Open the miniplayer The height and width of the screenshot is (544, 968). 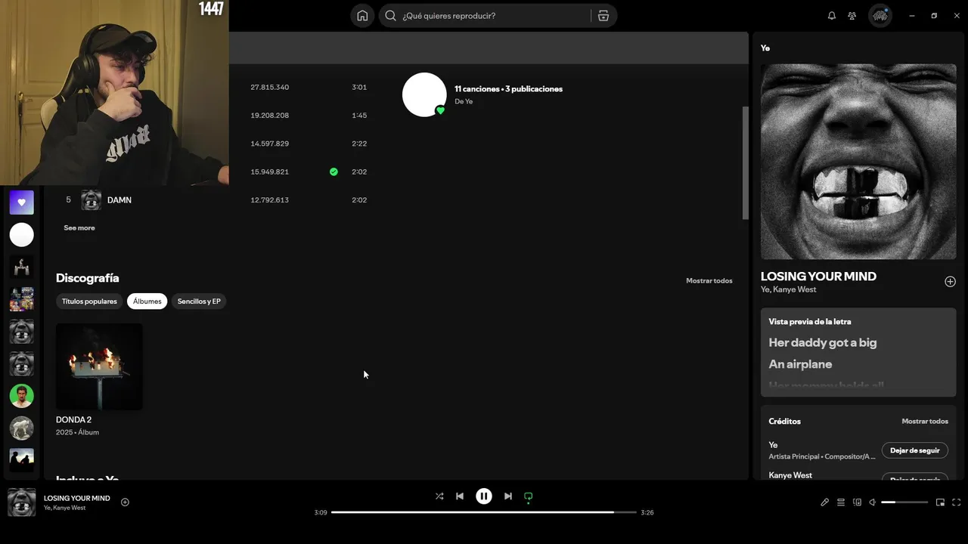[940, 502]
